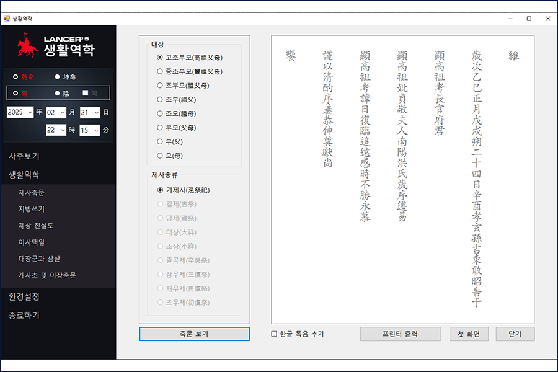Click the red horseman Lancer's logo
Viewport: 558px width, 372px height.
pos(28,46)
